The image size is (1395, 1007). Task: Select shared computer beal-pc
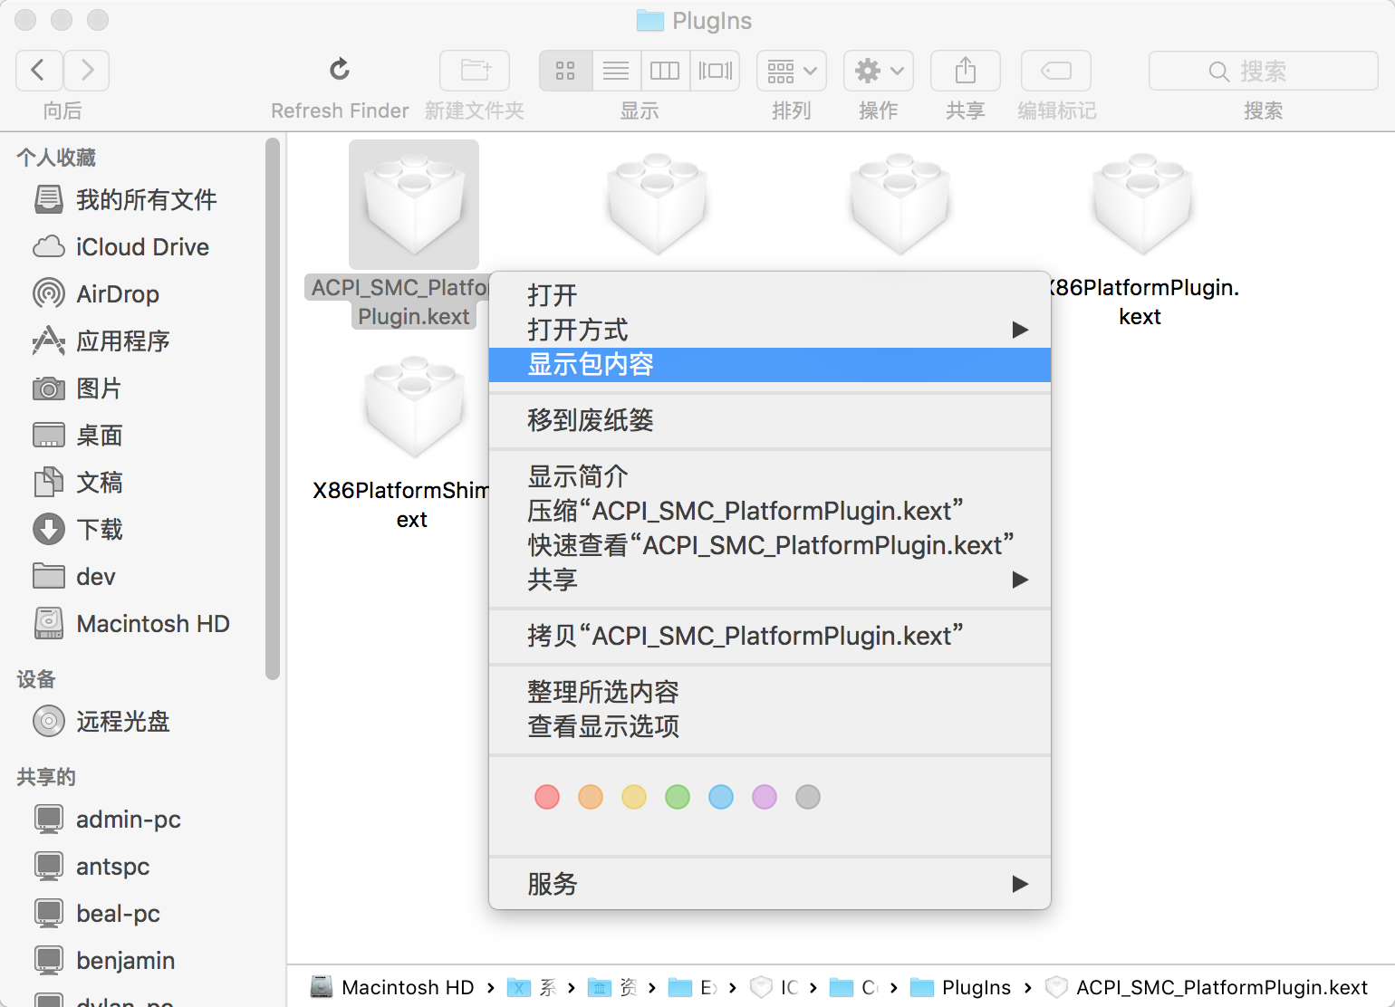96,913
